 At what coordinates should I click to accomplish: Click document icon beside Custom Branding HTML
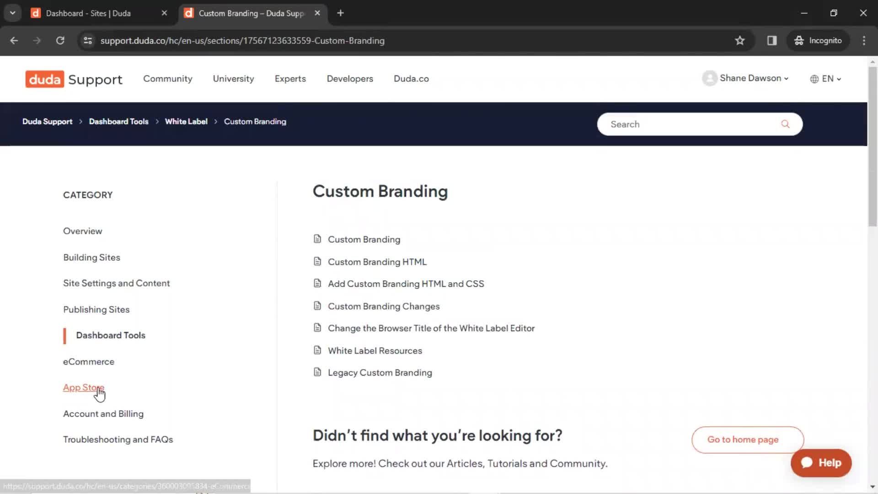pos(317,261)
